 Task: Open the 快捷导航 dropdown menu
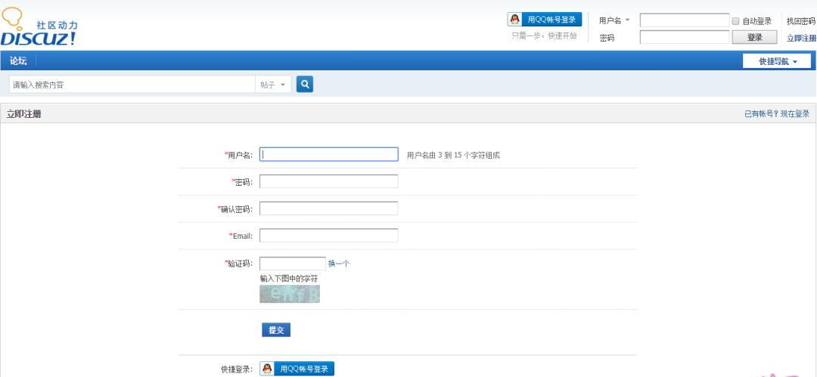point(778,61)
